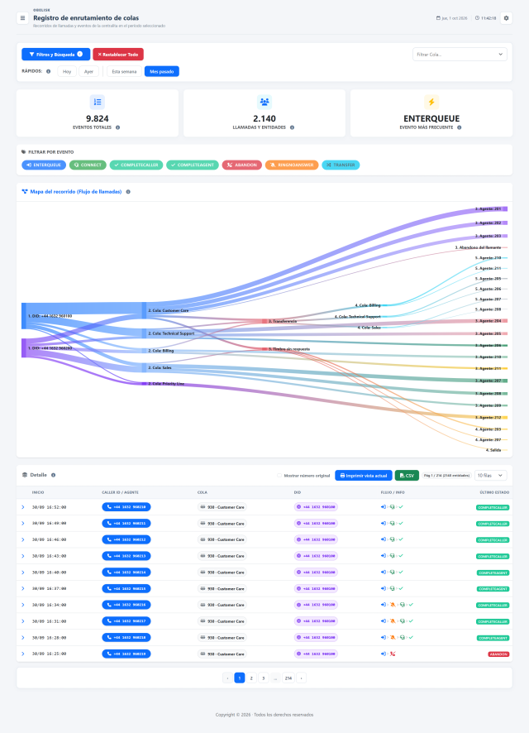
Task: Click info icon next to Mapa del recorrido
Action: 128,192
